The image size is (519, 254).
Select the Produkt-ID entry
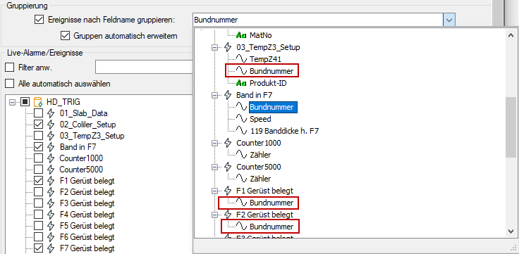click(x=268, y=83)
